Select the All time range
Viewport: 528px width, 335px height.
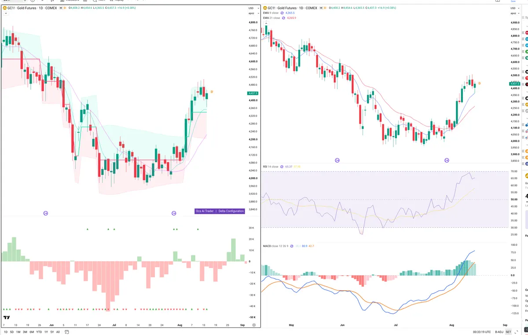pos(58,332)
